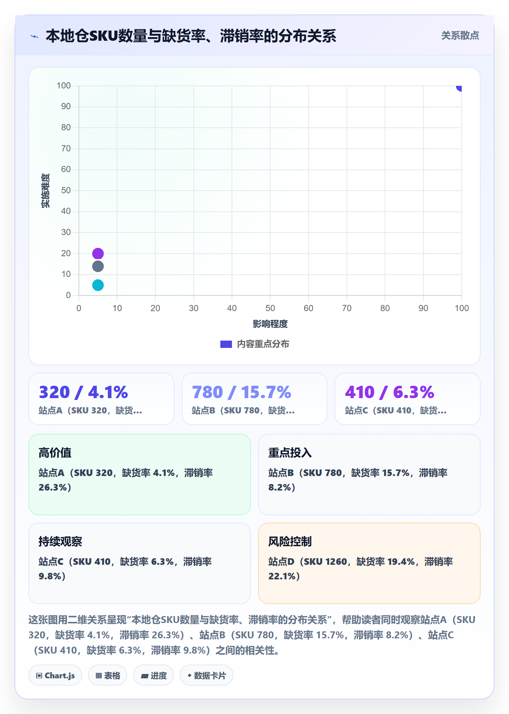Click the truncated 站点B（SKU 780，缺货… caption
509x714 pixels.
(243, 410)
